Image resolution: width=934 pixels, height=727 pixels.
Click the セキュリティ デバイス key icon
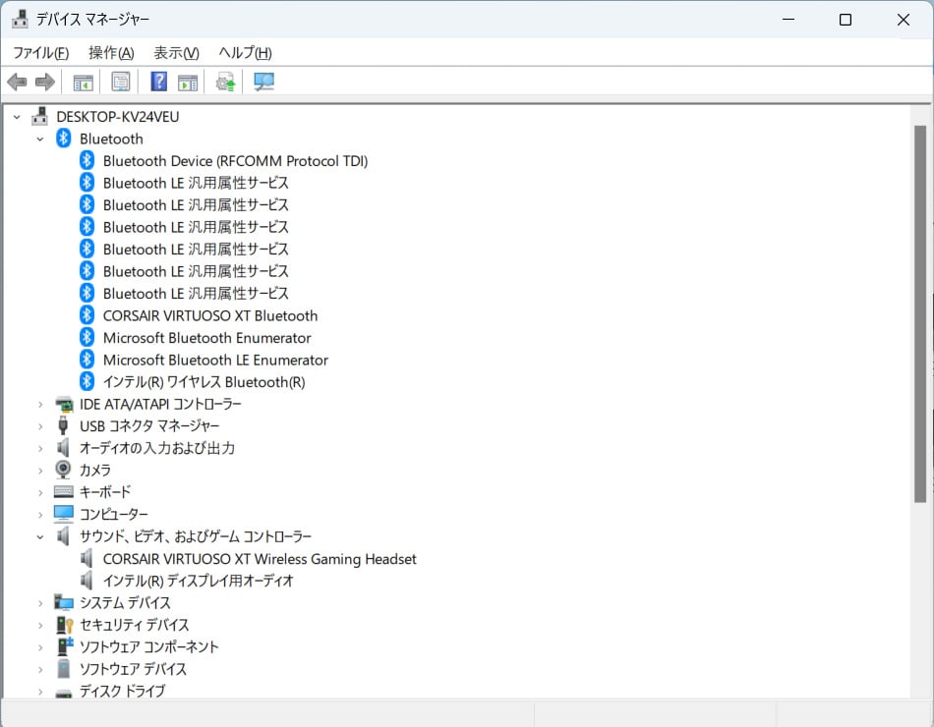pyautogui.click(x=64, y=625)
